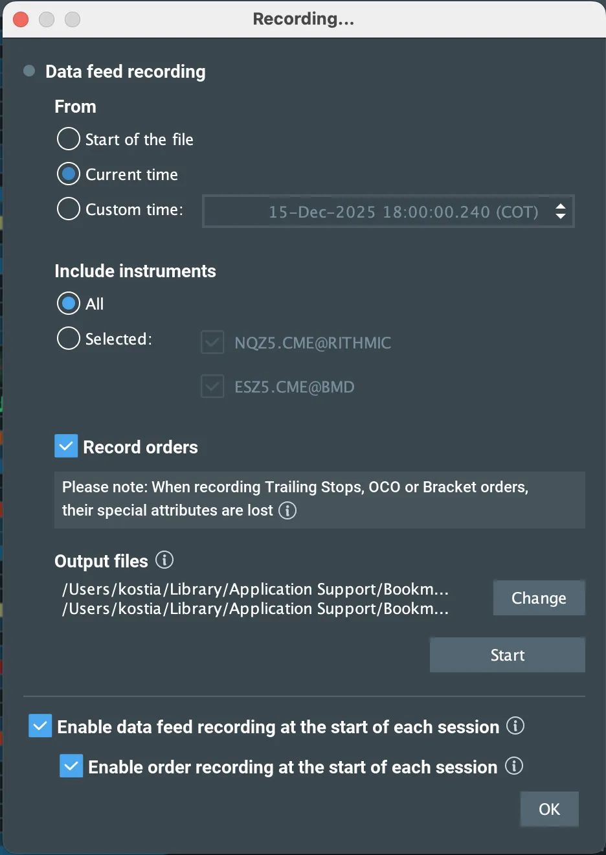
Task: Disable order recording at session start
Action: tap(71, 766)
